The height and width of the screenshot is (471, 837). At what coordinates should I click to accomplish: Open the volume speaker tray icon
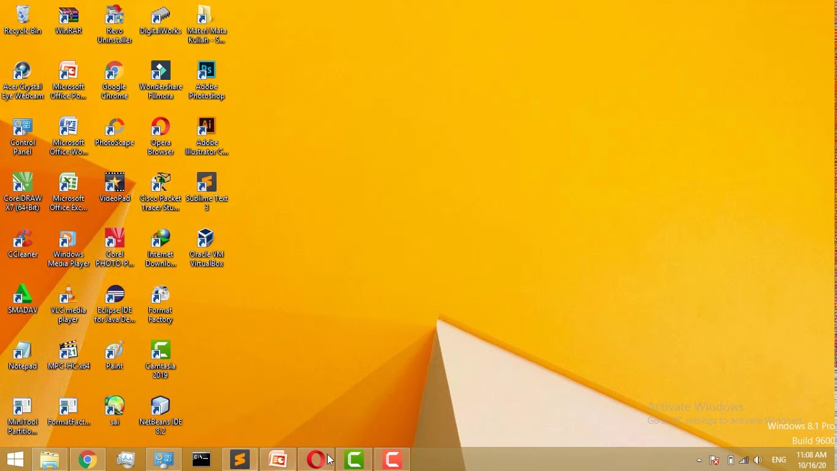pos(758,460)
